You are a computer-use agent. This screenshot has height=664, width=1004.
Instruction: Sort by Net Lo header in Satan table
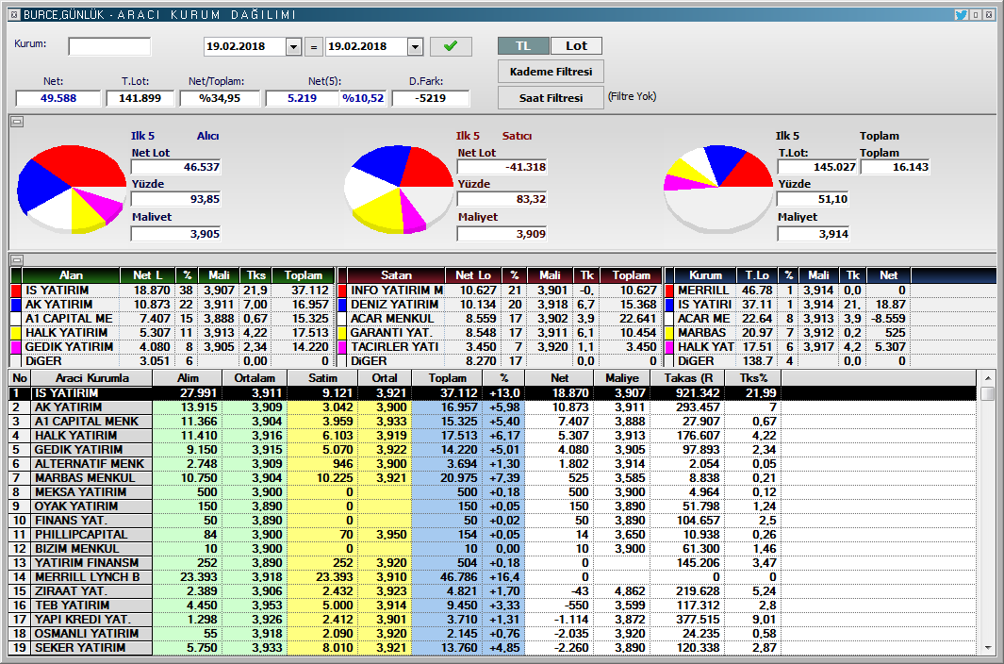(473, 275)
